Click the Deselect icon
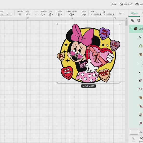 click(x=20, y=14)
